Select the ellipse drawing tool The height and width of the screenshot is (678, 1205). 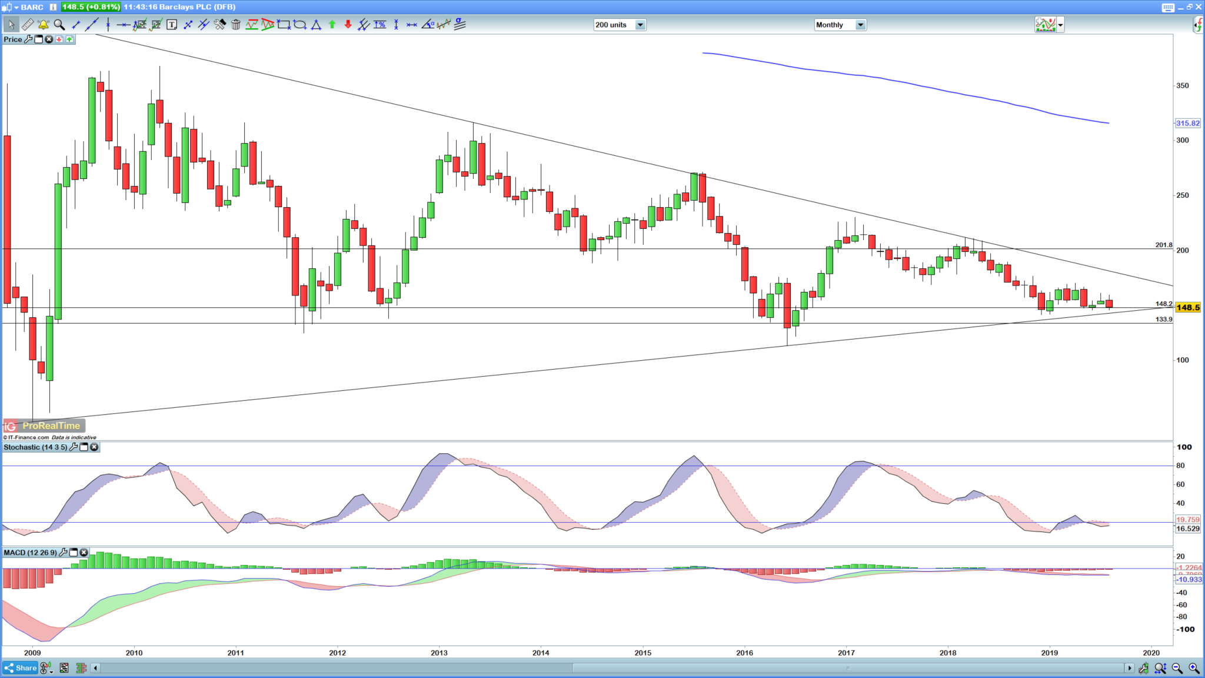300,25
